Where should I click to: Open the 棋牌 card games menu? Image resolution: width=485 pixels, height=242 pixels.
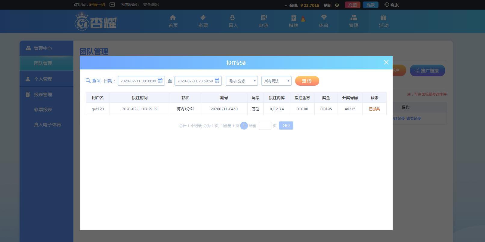click(294, 21)
